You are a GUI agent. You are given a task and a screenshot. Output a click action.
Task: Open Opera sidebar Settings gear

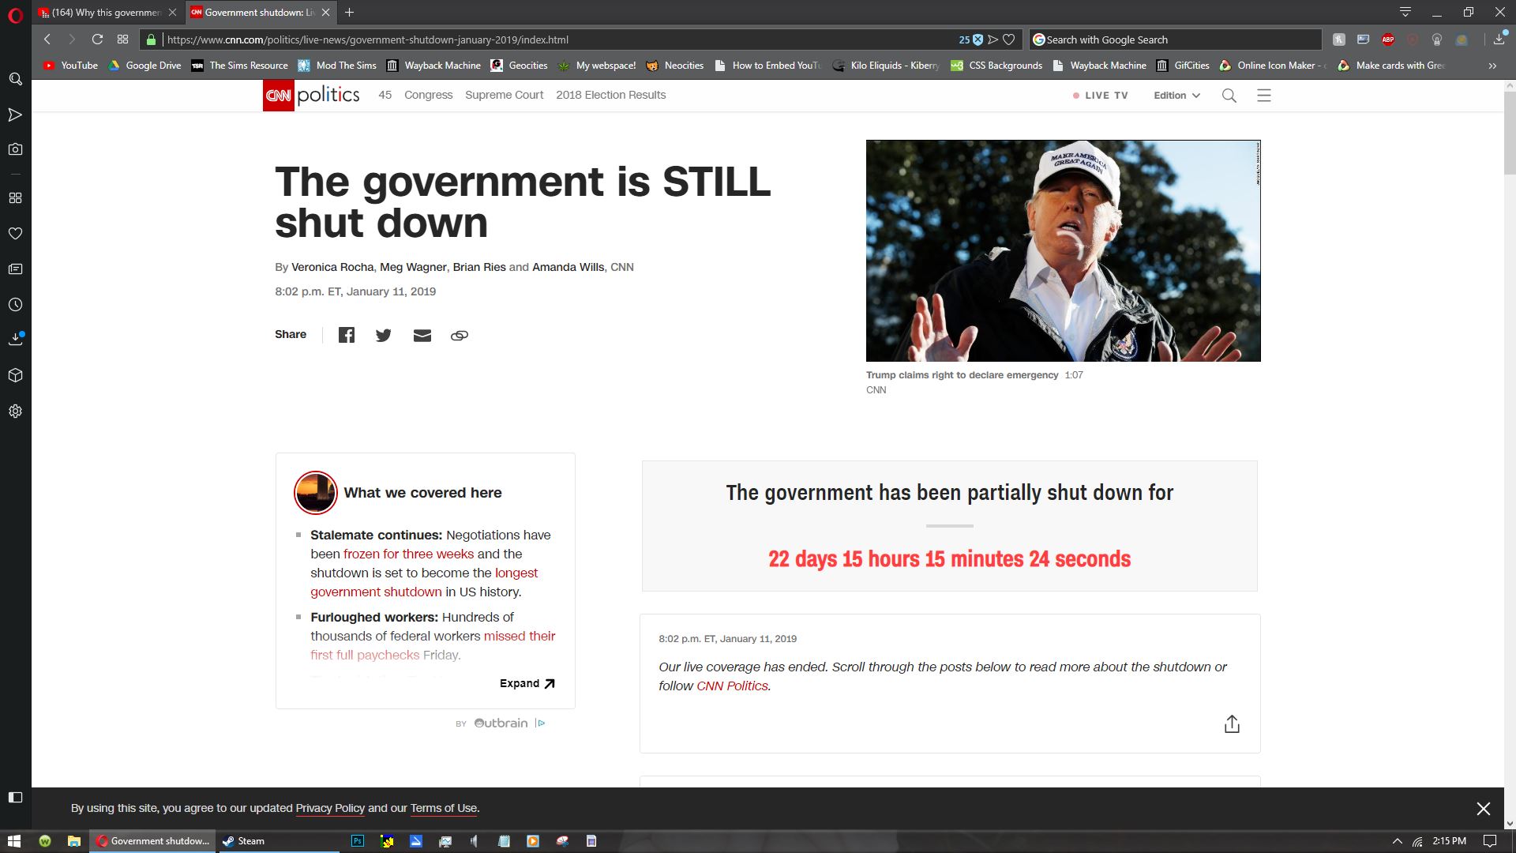click(15, 411)
